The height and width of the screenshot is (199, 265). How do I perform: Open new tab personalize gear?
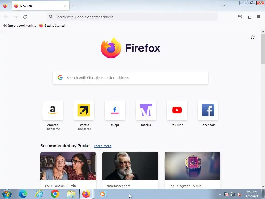(x=253, y=37)
